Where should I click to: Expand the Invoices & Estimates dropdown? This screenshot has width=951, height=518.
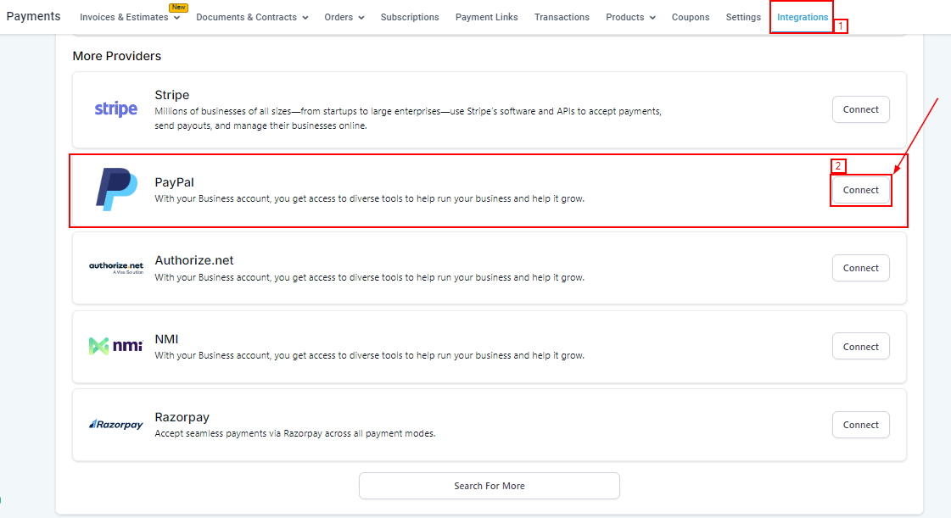130,17
